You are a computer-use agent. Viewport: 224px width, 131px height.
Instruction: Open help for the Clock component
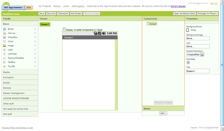point(35,41)
